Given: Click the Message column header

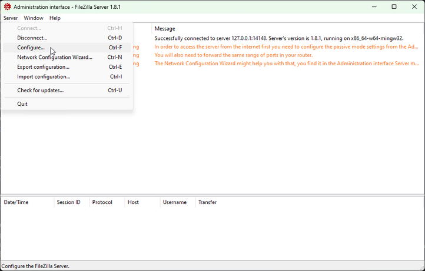Looking at the screenshot, I should [288, 29].
